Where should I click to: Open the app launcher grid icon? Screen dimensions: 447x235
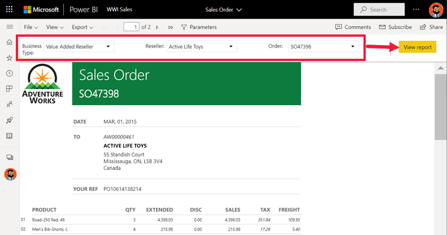(10, 10)
